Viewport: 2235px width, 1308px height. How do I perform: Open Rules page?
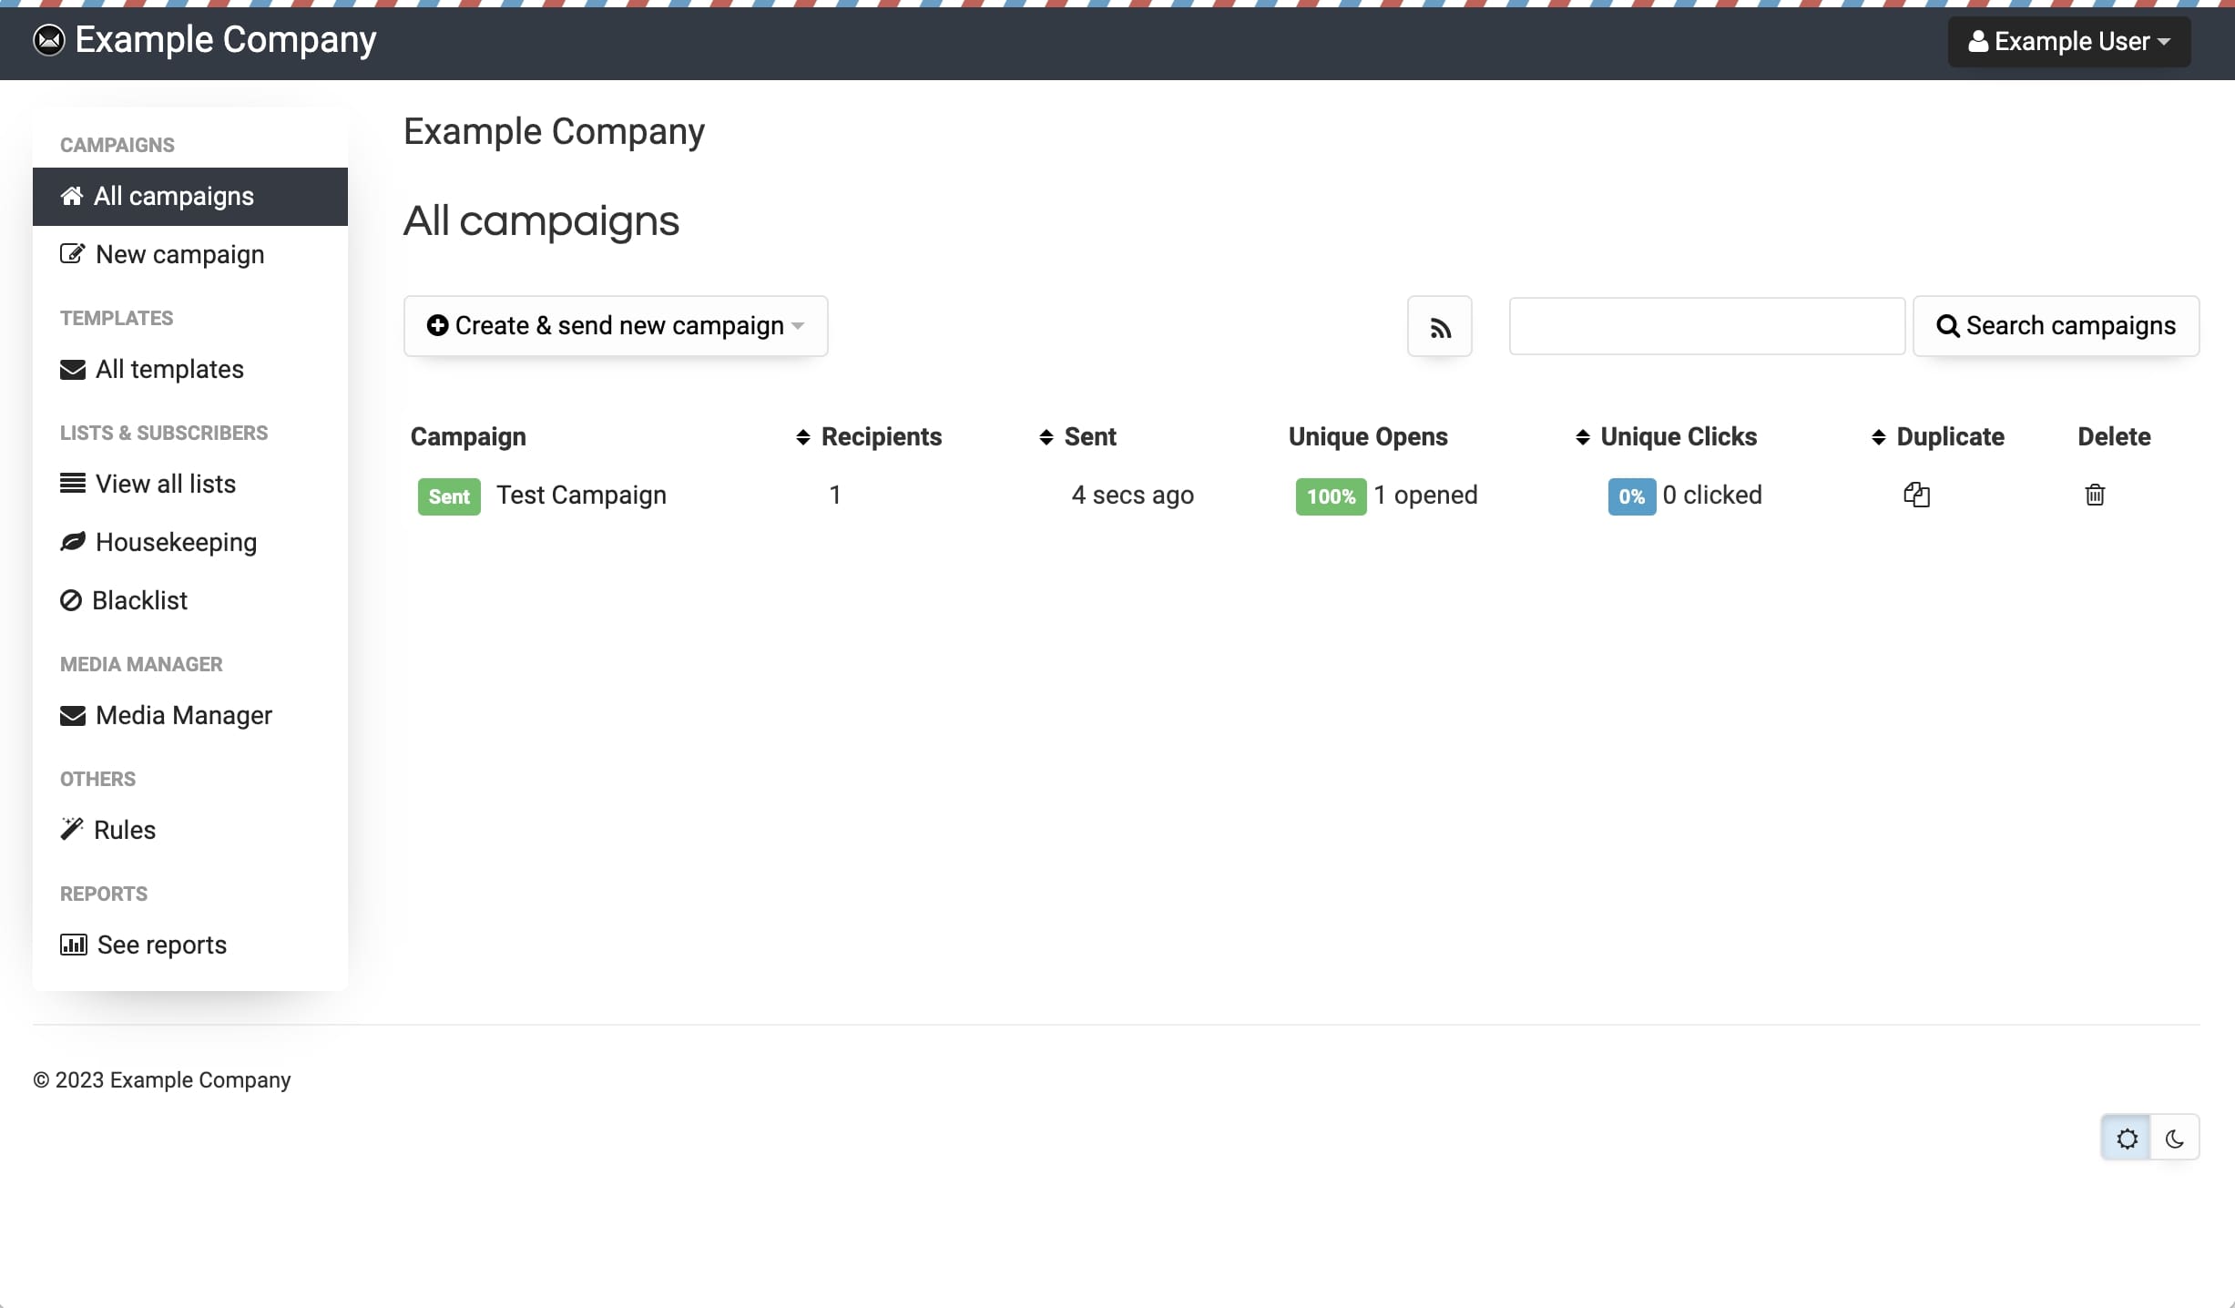pos(190,831)
